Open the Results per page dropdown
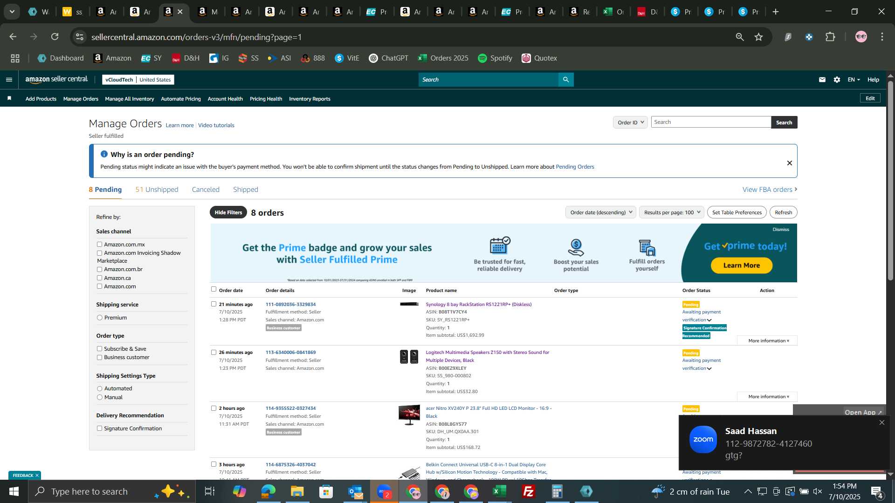This screenshot has width=895, height=503. click(x=672, y=212)
